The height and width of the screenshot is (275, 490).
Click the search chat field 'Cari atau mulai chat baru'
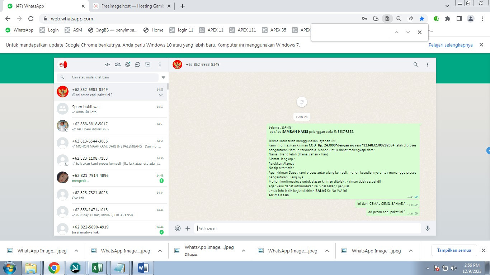pos(107,77)
